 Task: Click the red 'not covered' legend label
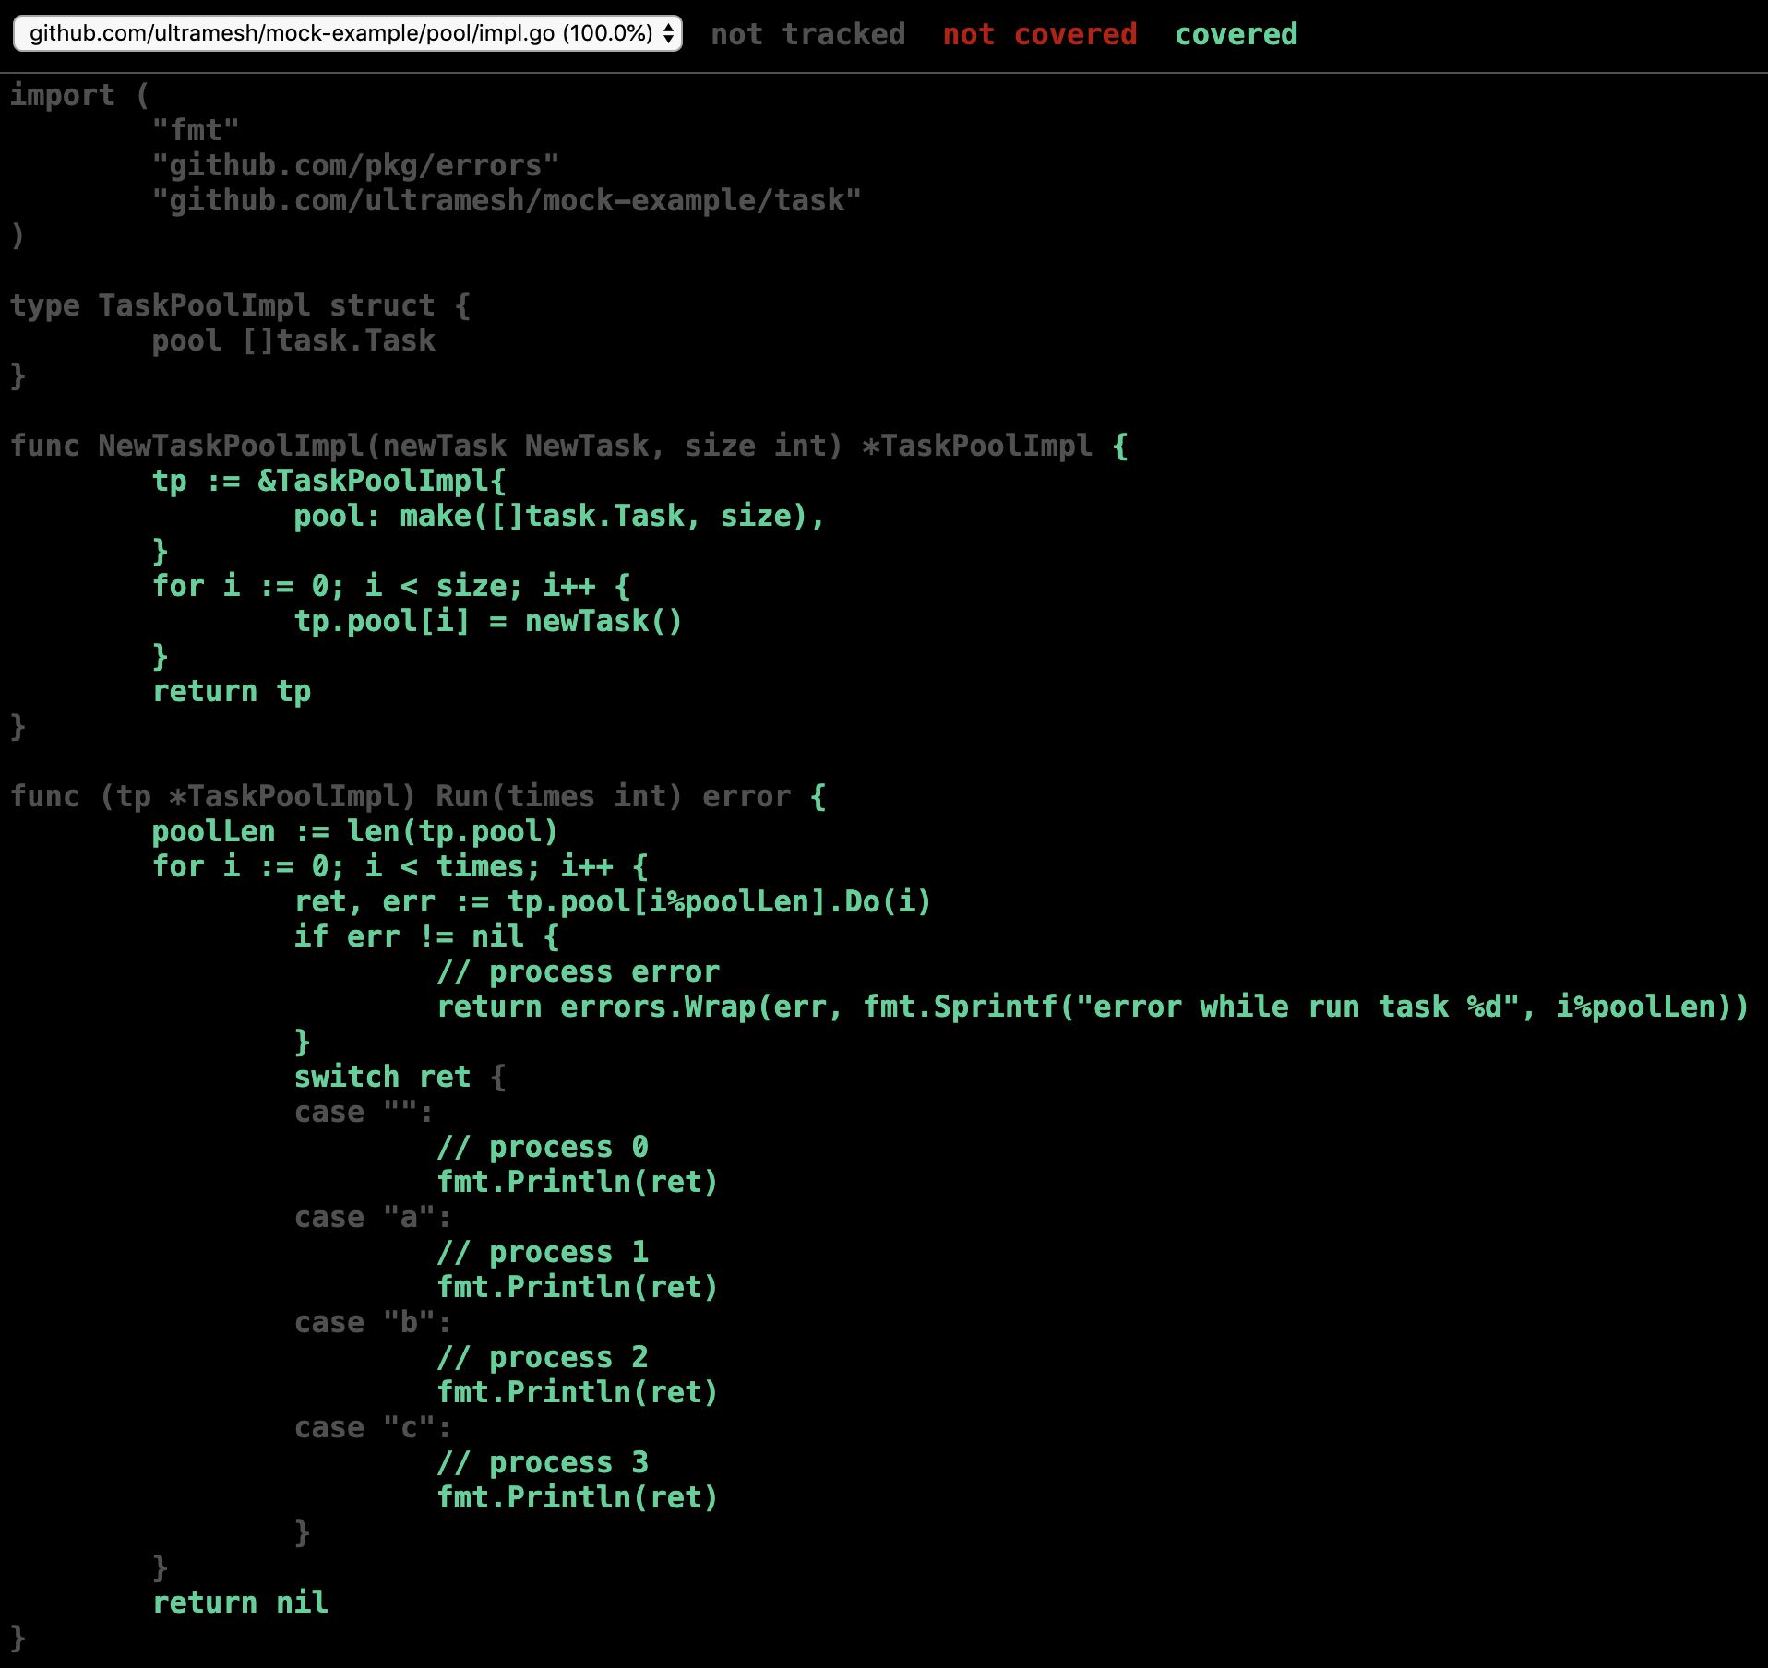click(x=1039, y=34)
